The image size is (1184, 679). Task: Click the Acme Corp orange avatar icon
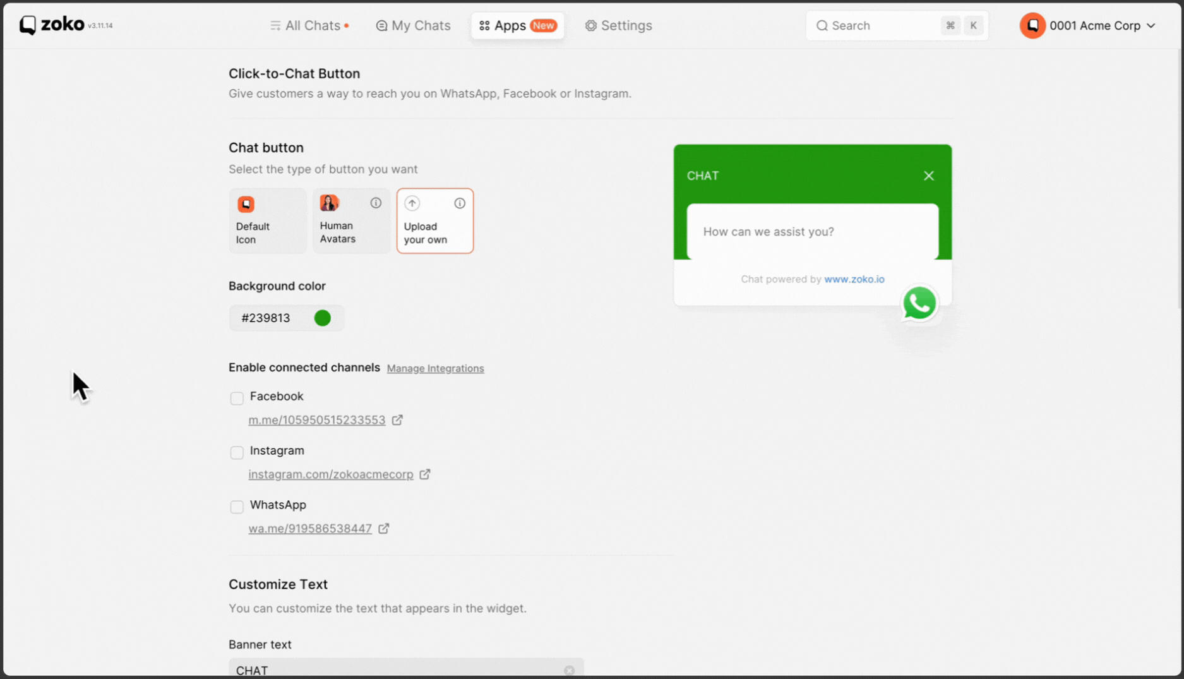coord(1032,25)
